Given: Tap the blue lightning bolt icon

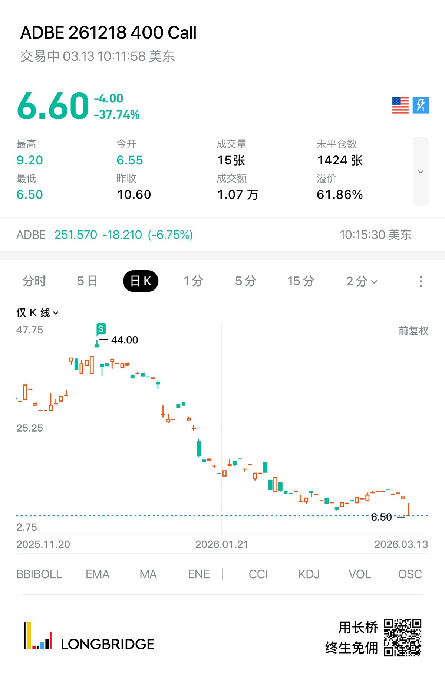Looking at the screenshot, I should (421, 105).
